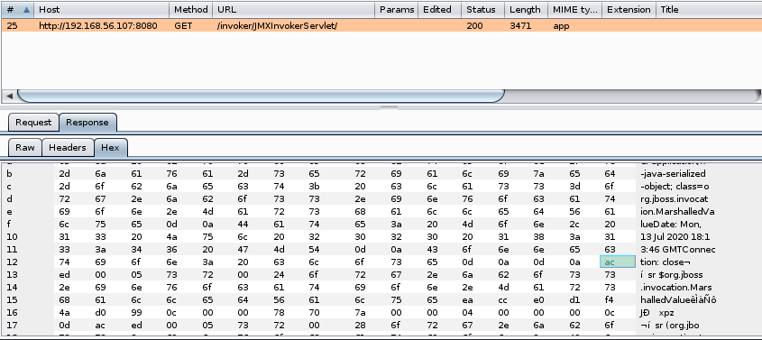Click ASCII text '3:46 GMTConnec'
This screenshot has height=340, width=762.
pos(677,250)
